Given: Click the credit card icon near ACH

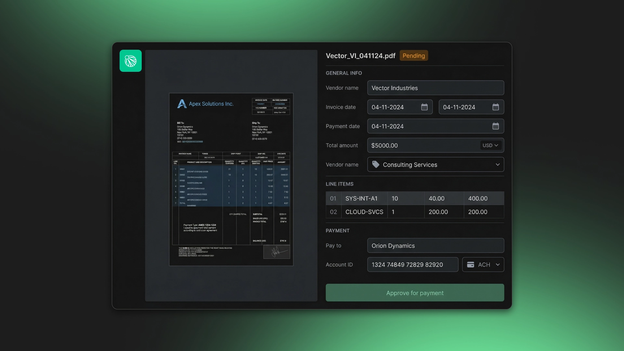Looking at the screenshot, I should (x=470, y=265).
